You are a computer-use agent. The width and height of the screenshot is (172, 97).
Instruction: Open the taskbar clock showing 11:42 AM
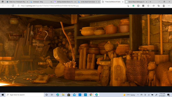tap(162, 95)
